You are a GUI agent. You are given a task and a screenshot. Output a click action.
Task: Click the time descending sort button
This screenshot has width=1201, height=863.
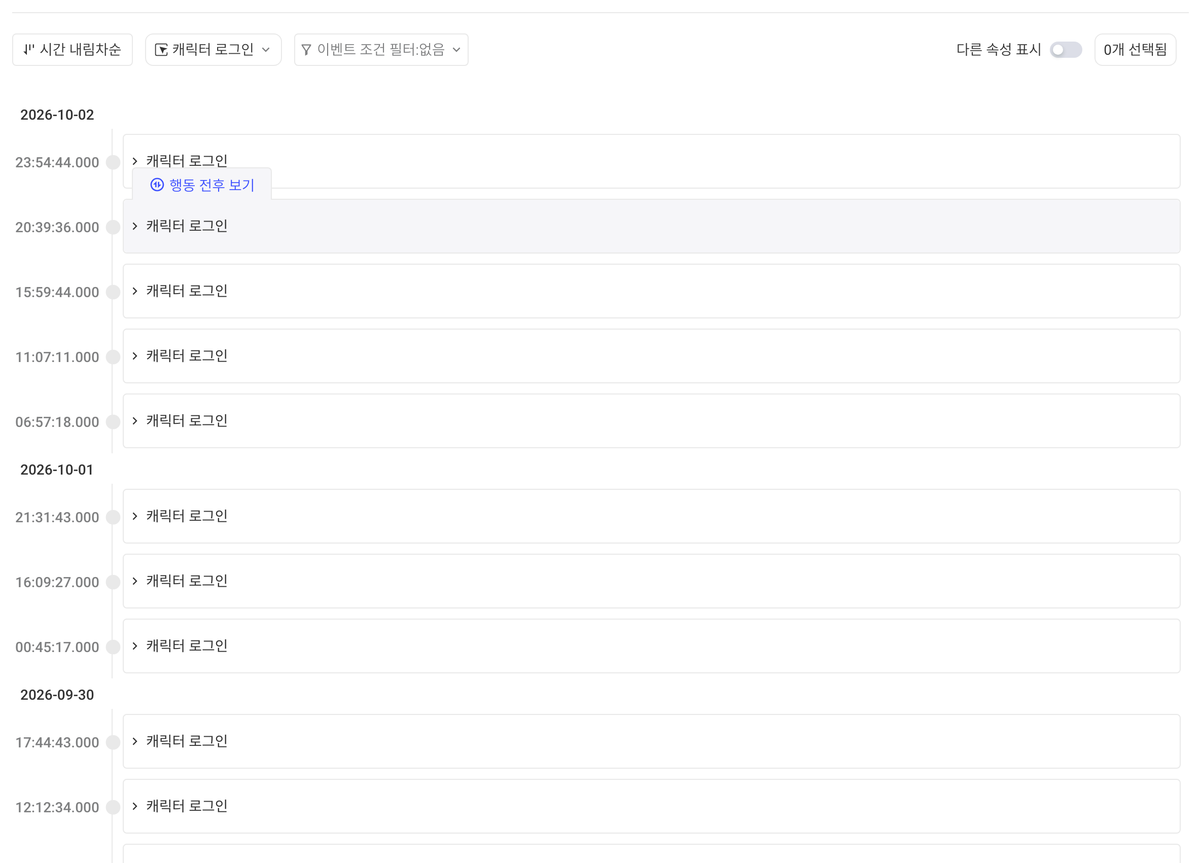(73, 50)
